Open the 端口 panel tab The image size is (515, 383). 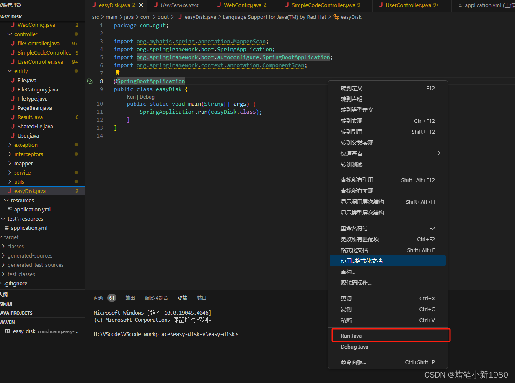[x=202, y=298]
